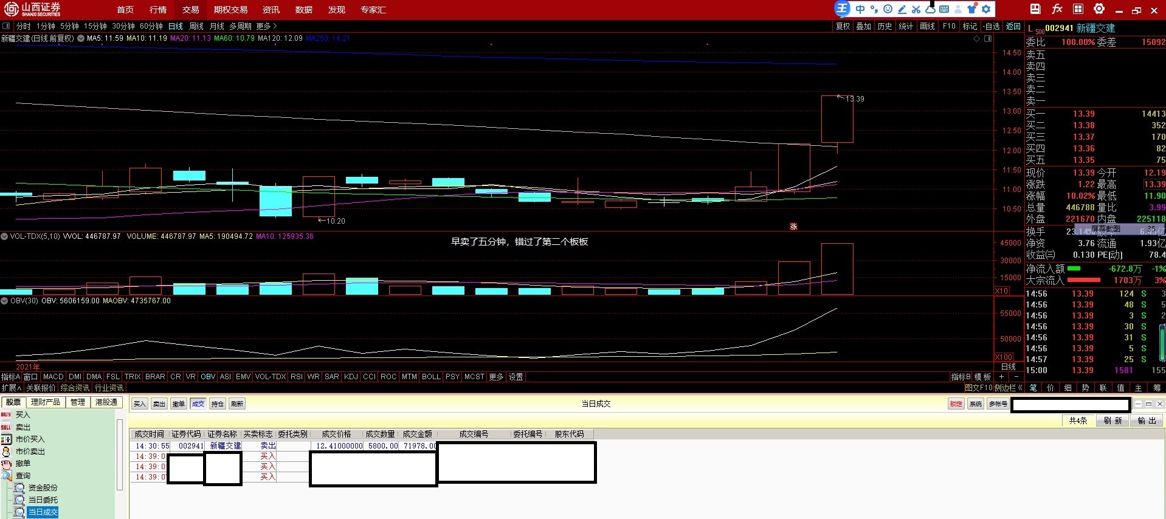Image resolution: width=1166 pixels, height=519 pixels.
Task: Click the BUY 买入 icon in sidebar
Action: click(6, 414)
